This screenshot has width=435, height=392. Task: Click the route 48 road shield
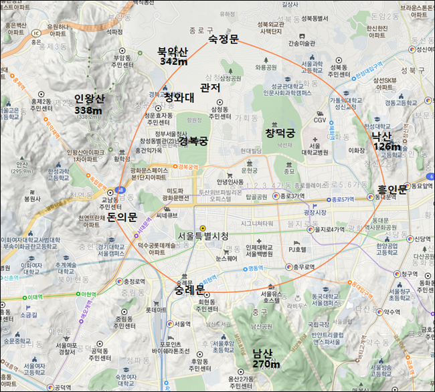(x=120, y=190)
